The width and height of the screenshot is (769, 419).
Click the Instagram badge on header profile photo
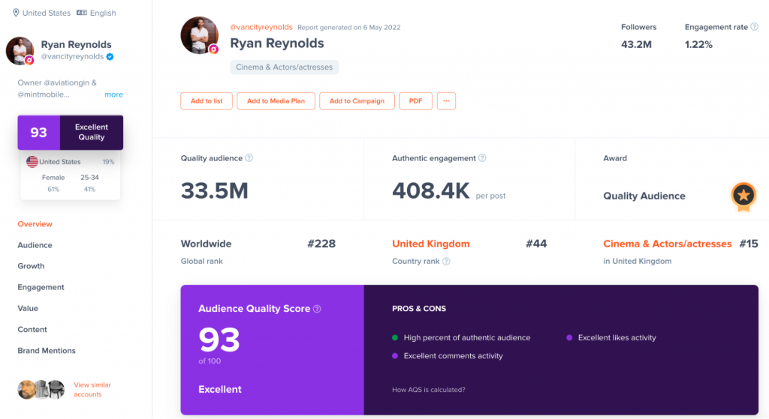[x=214, y=49]
